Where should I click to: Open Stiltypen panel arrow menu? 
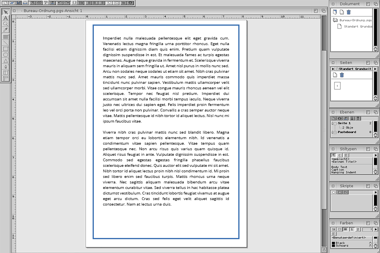tap(376, 155)
